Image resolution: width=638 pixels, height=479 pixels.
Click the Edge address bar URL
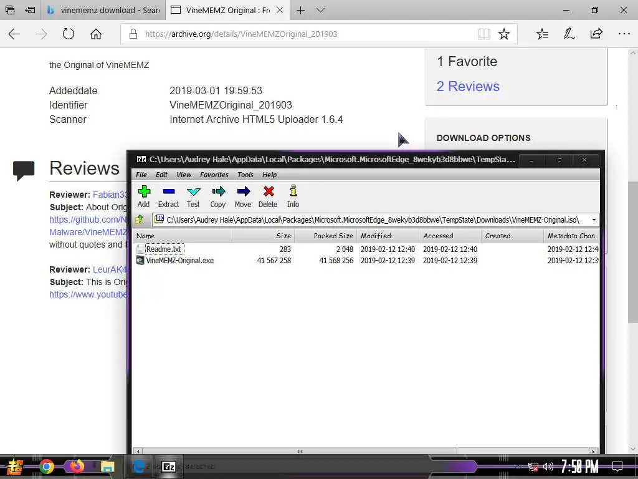pyautogui.click(x=241, y=34)
